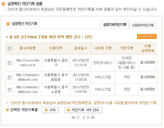Image resolution: width=164 pixels, height=128 pixels.
Task: Click the 서비스기업 cell in the 중림동 row
Action: [x=103, y=77]
